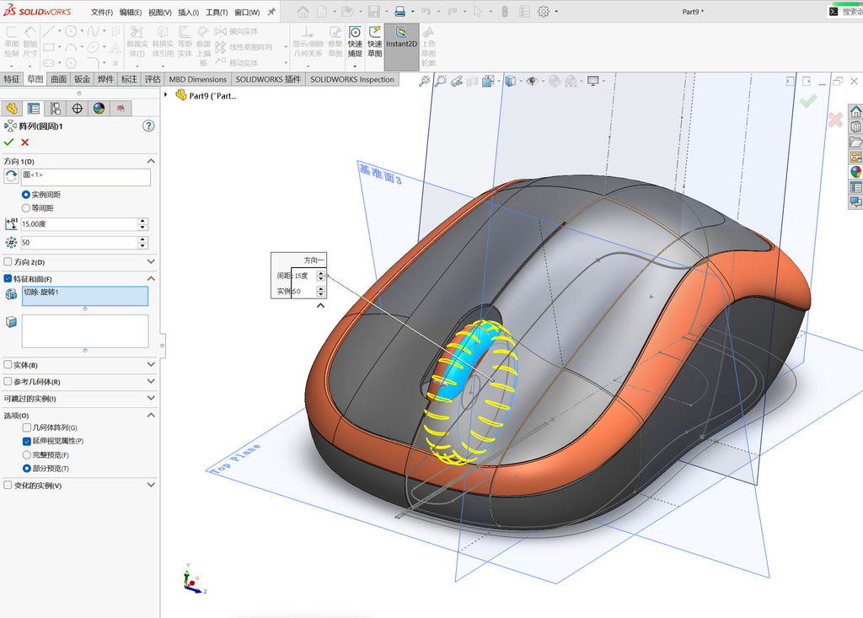Click the Print icon in the top toolbar
This screenshot has width=863, height=618.
click(x=400, y=11)
